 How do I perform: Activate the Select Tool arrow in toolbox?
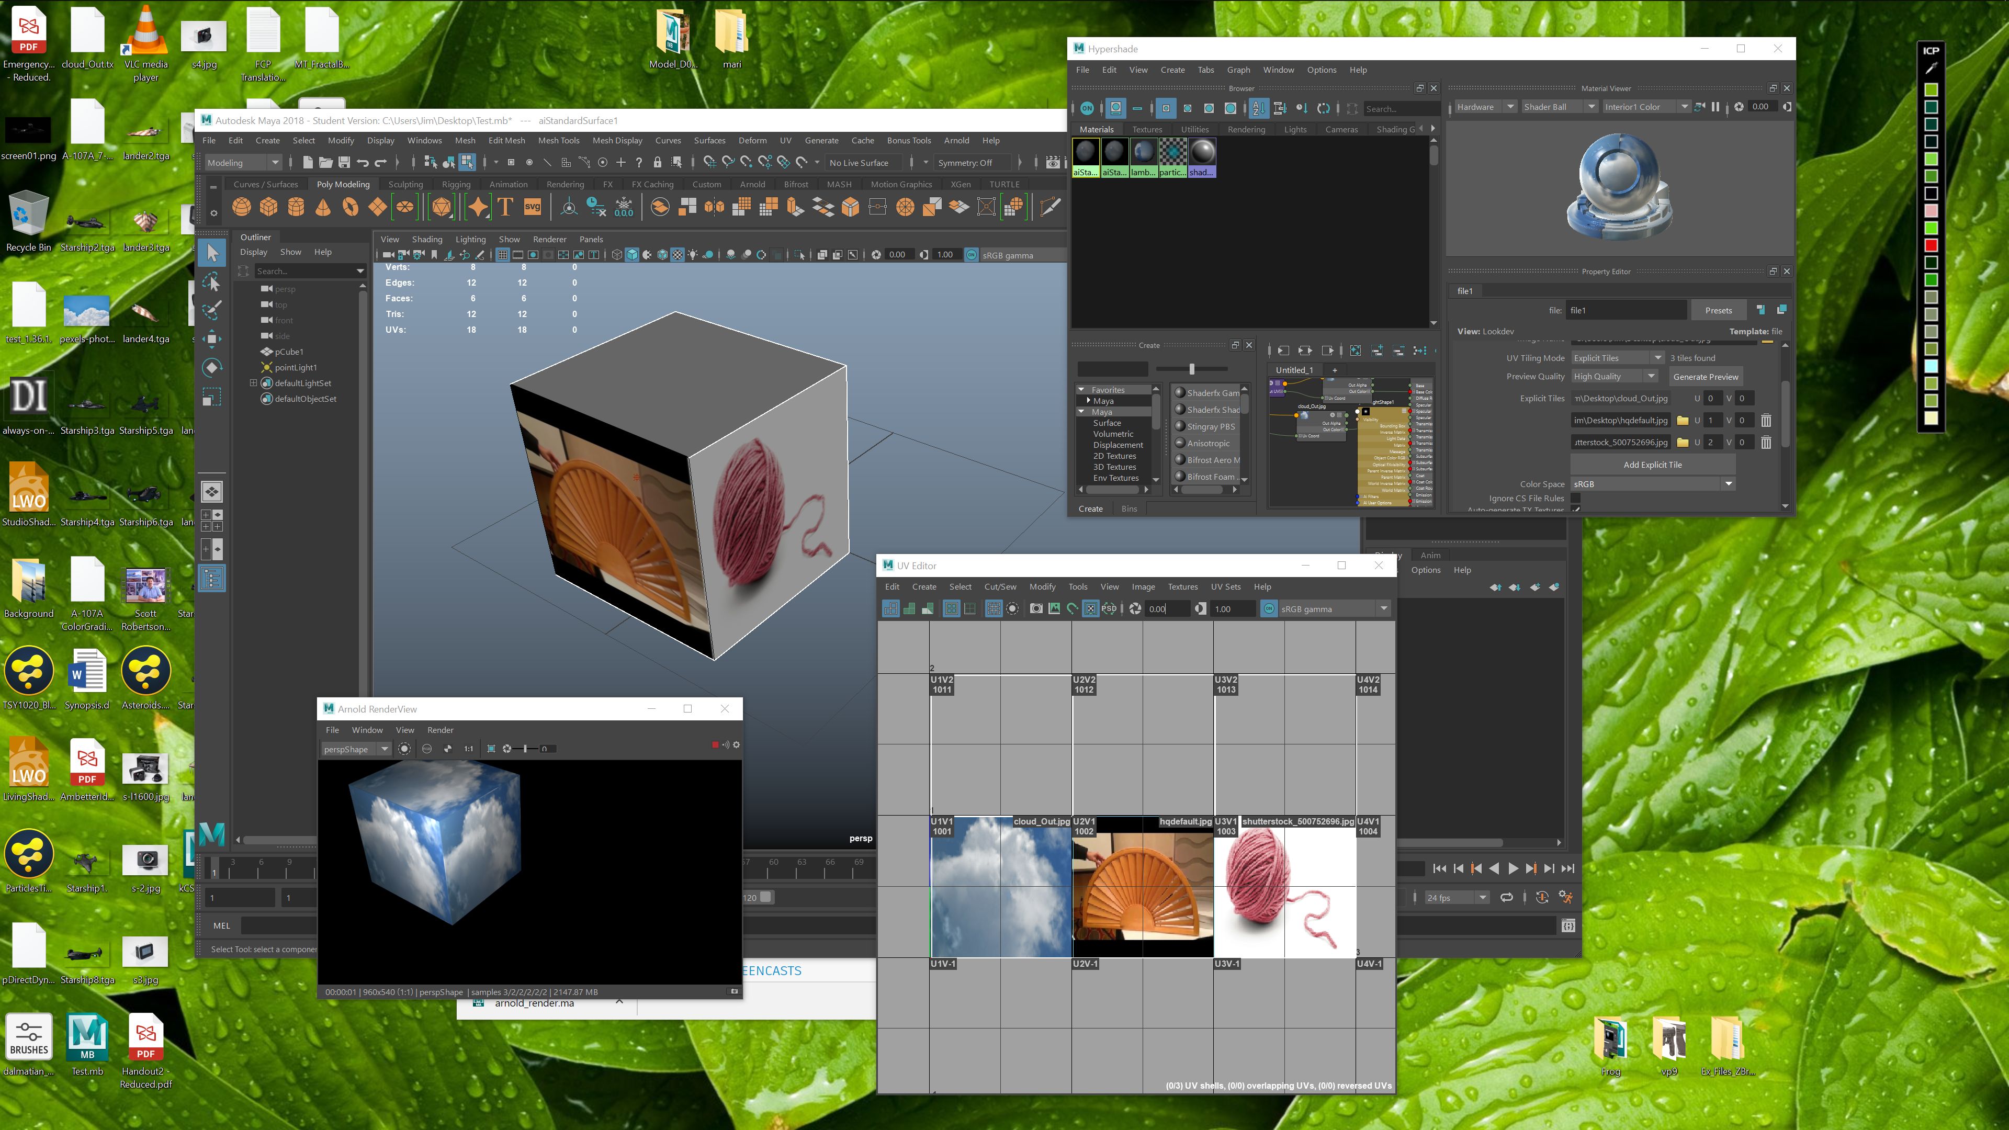coord(212,252)
